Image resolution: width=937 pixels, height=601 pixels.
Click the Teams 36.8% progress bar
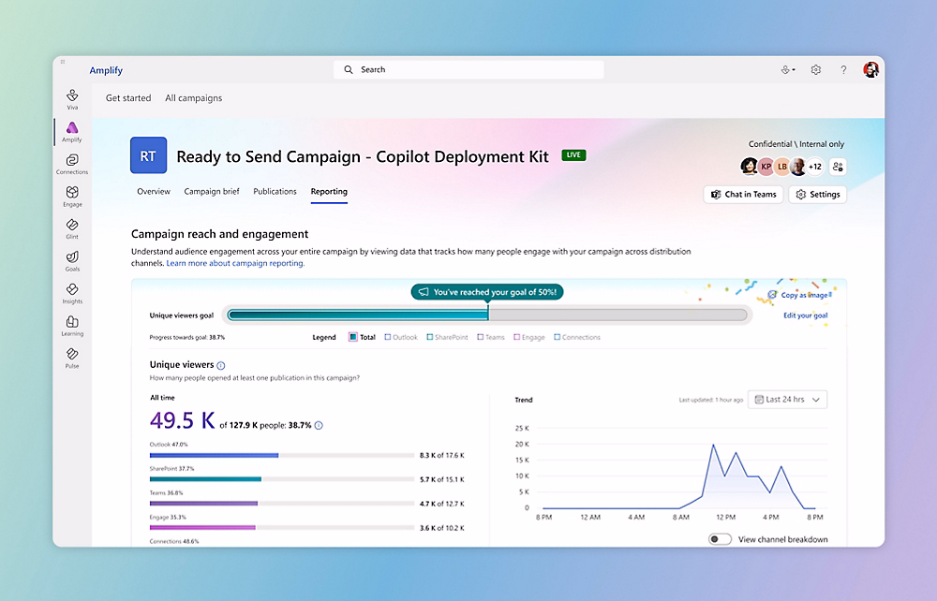pos(281,503)
